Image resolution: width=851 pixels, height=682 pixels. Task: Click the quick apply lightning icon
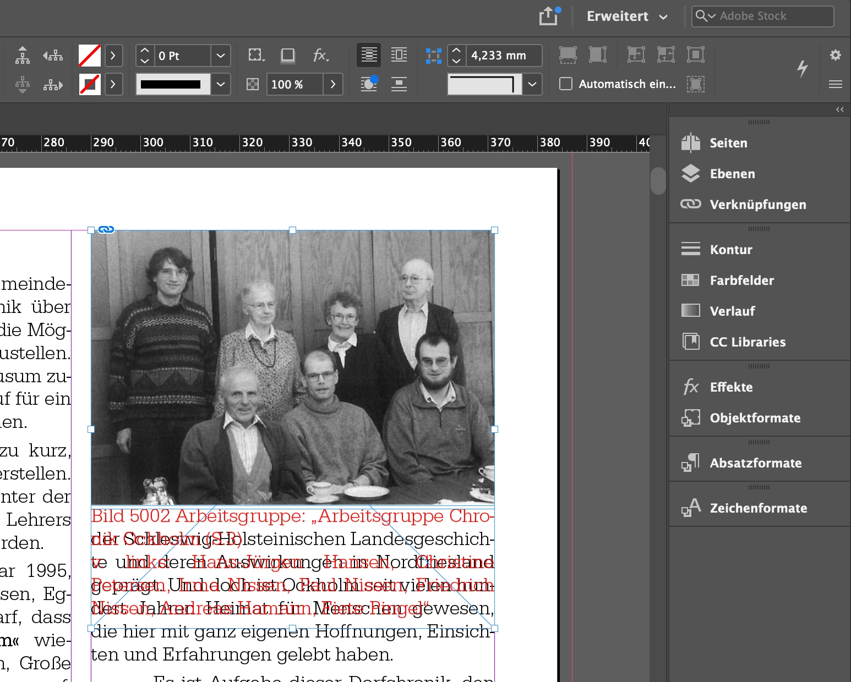[x=803, y=68]
